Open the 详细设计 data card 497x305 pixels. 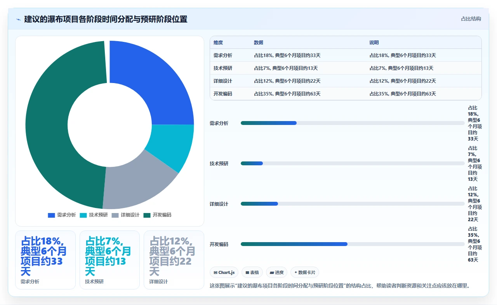tap(174, 260)
